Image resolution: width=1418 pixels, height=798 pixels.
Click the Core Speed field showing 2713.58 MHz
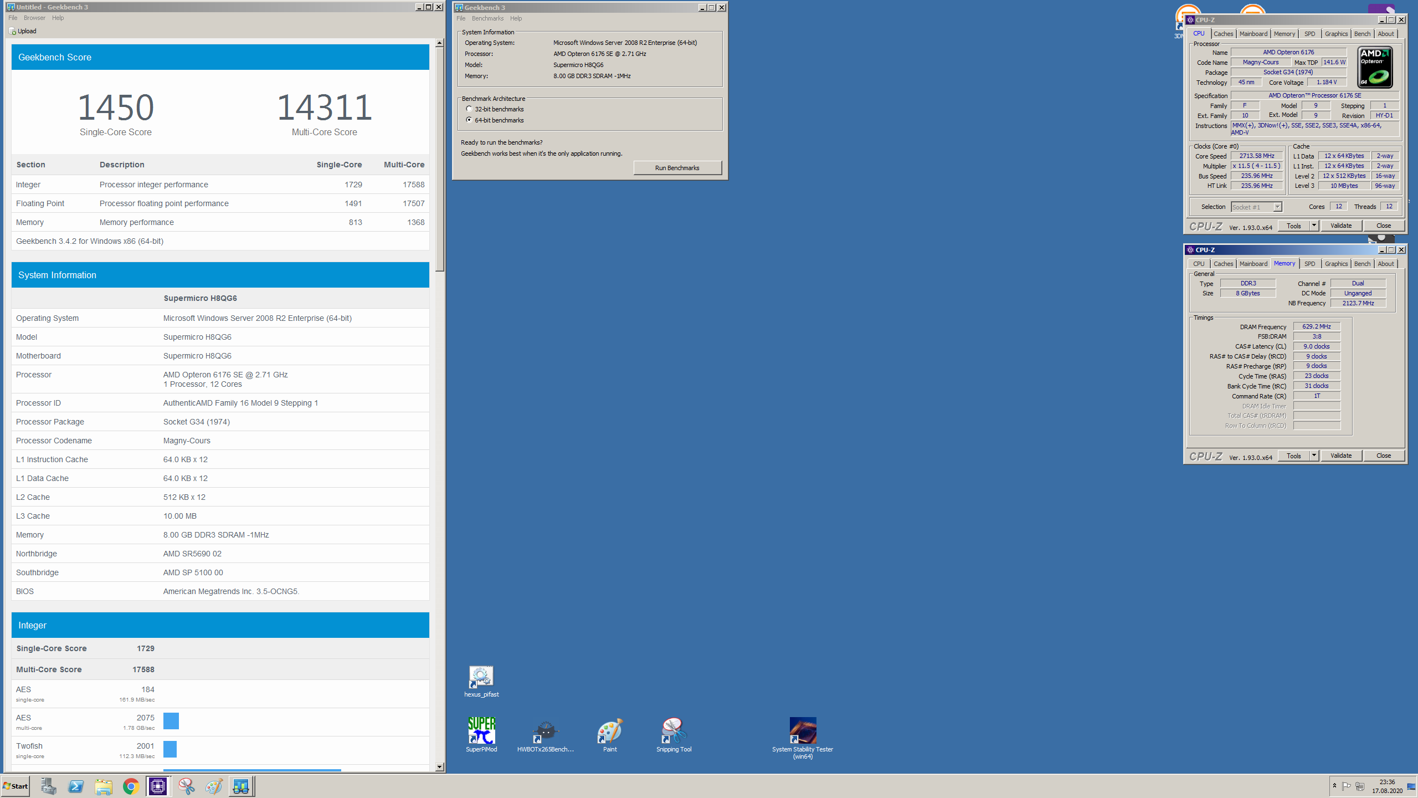[1256, 156]
